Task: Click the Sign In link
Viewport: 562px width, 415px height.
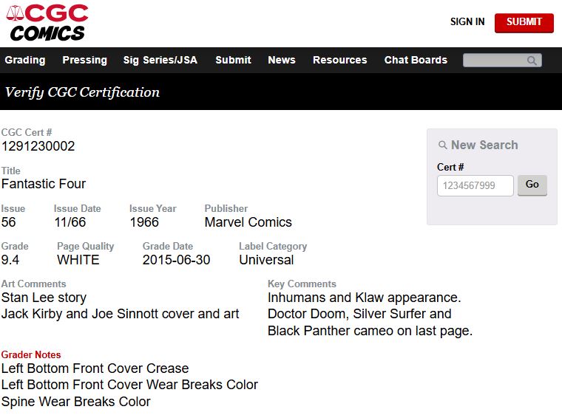Action: click(x=467, y=22)
